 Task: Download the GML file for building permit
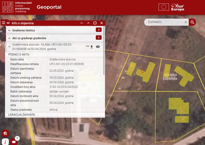pyautogui.click(x=91, y=47)
